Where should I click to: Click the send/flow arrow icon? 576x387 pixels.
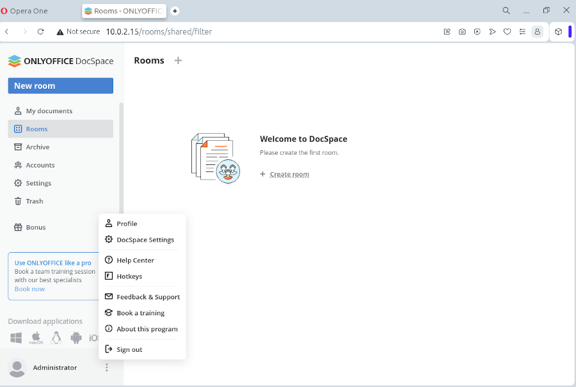point(492,31)
